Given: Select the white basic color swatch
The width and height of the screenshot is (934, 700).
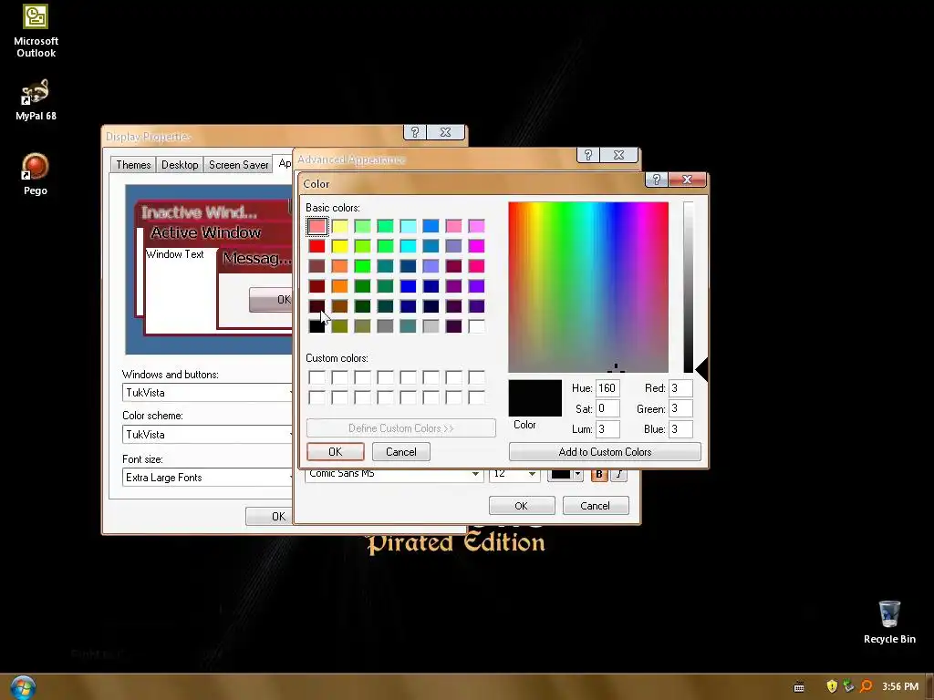Looking at the screenshot, I should [476, 326].
